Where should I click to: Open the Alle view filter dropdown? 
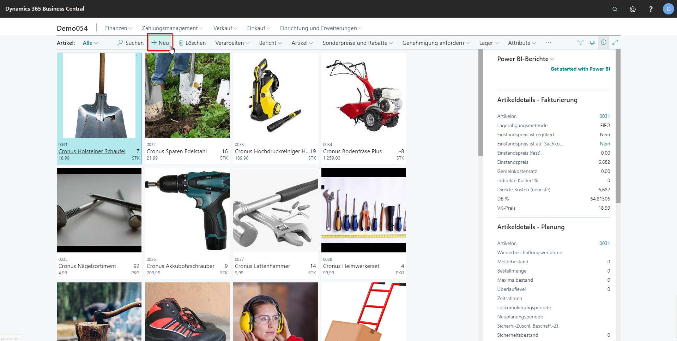tap(90, 43)
